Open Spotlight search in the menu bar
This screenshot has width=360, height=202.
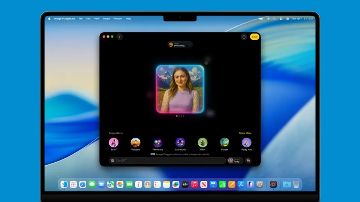(274, 19)
